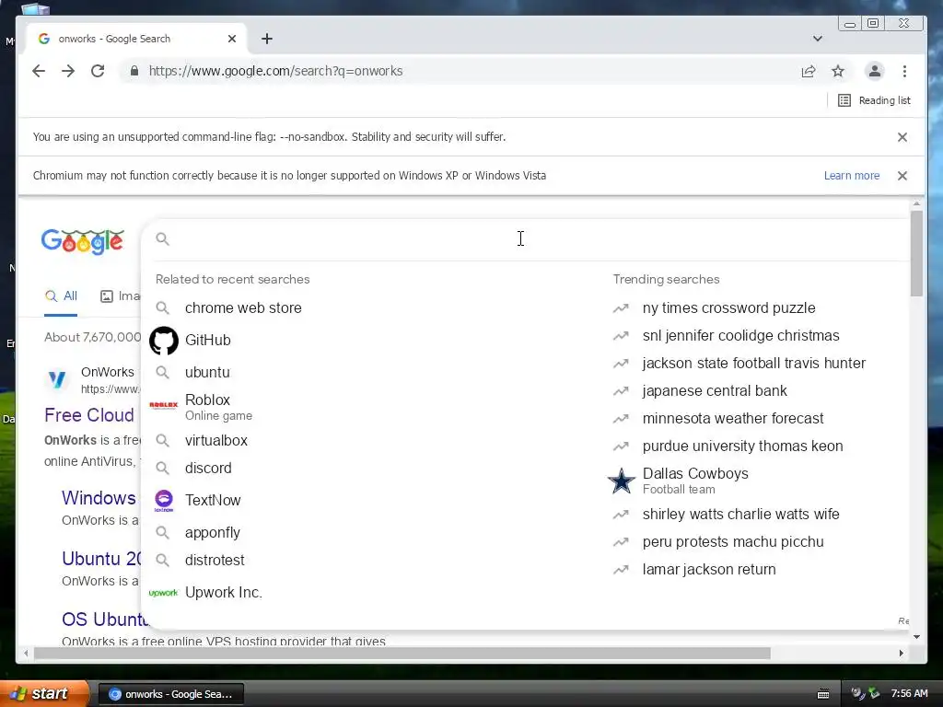Open the share page icon in address bar
The height and width of the screenshot is (707, 943).
click(x=809, y=71)
